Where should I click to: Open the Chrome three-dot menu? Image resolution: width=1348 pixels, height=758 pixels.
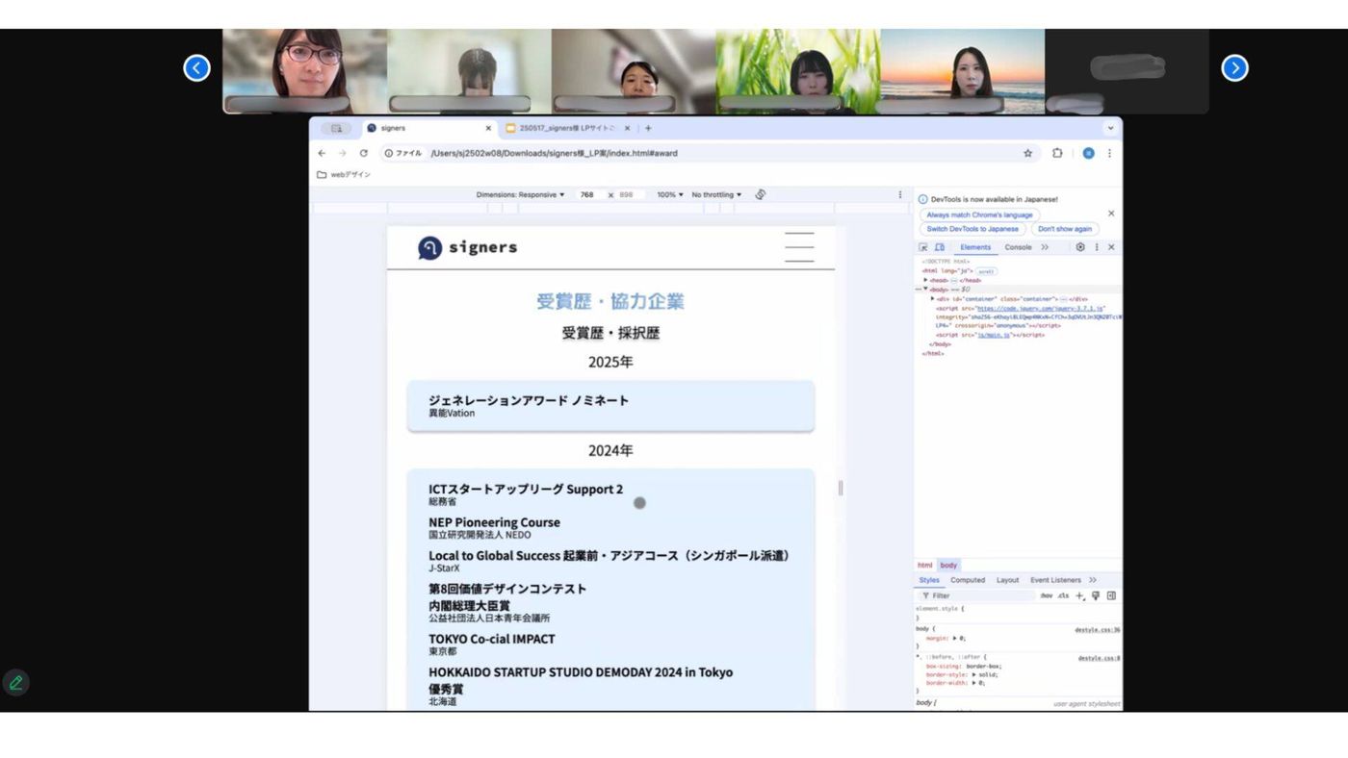[1109, 153]
